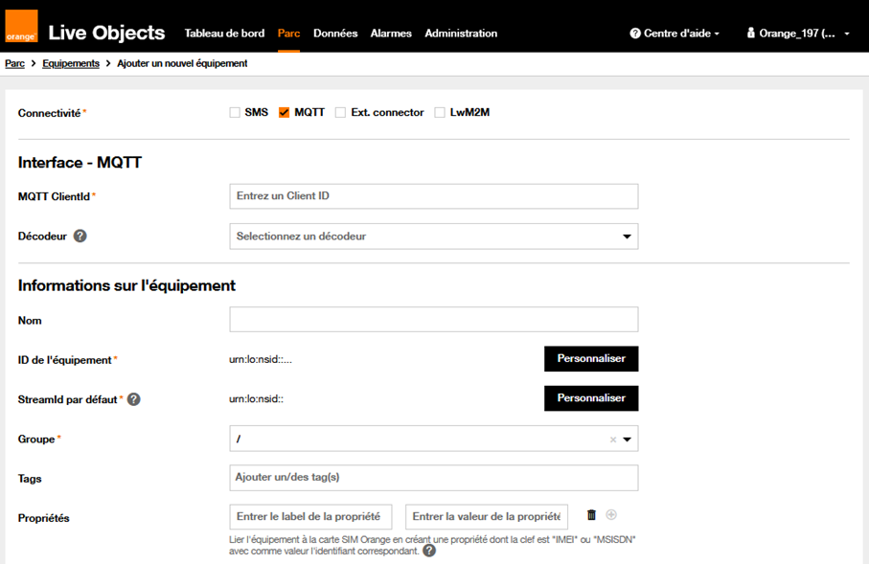Focus the MQTT ClientId input field

[x=433, y=196]
